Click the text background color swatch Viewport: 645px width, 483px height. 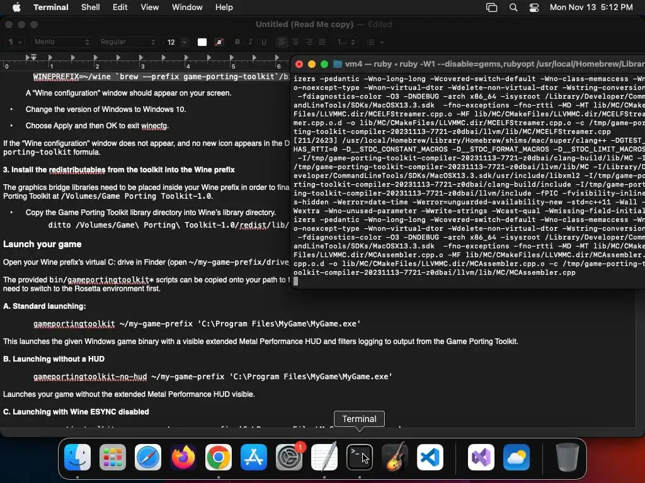tap(219, 42)
